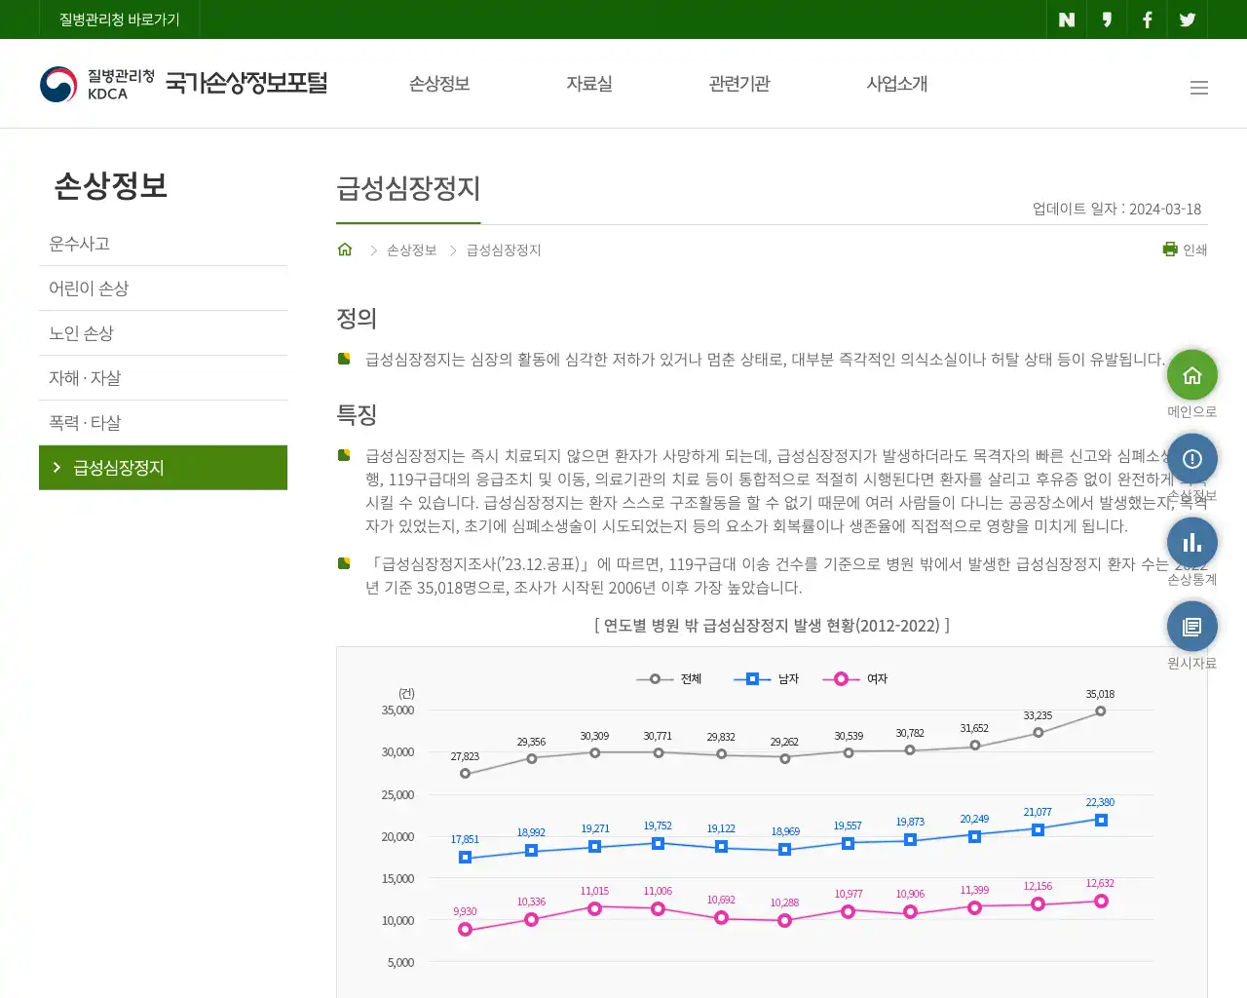1247x998 pixels.
Task: Go to 질병관리청 바로가기 link
Action: 120,19
